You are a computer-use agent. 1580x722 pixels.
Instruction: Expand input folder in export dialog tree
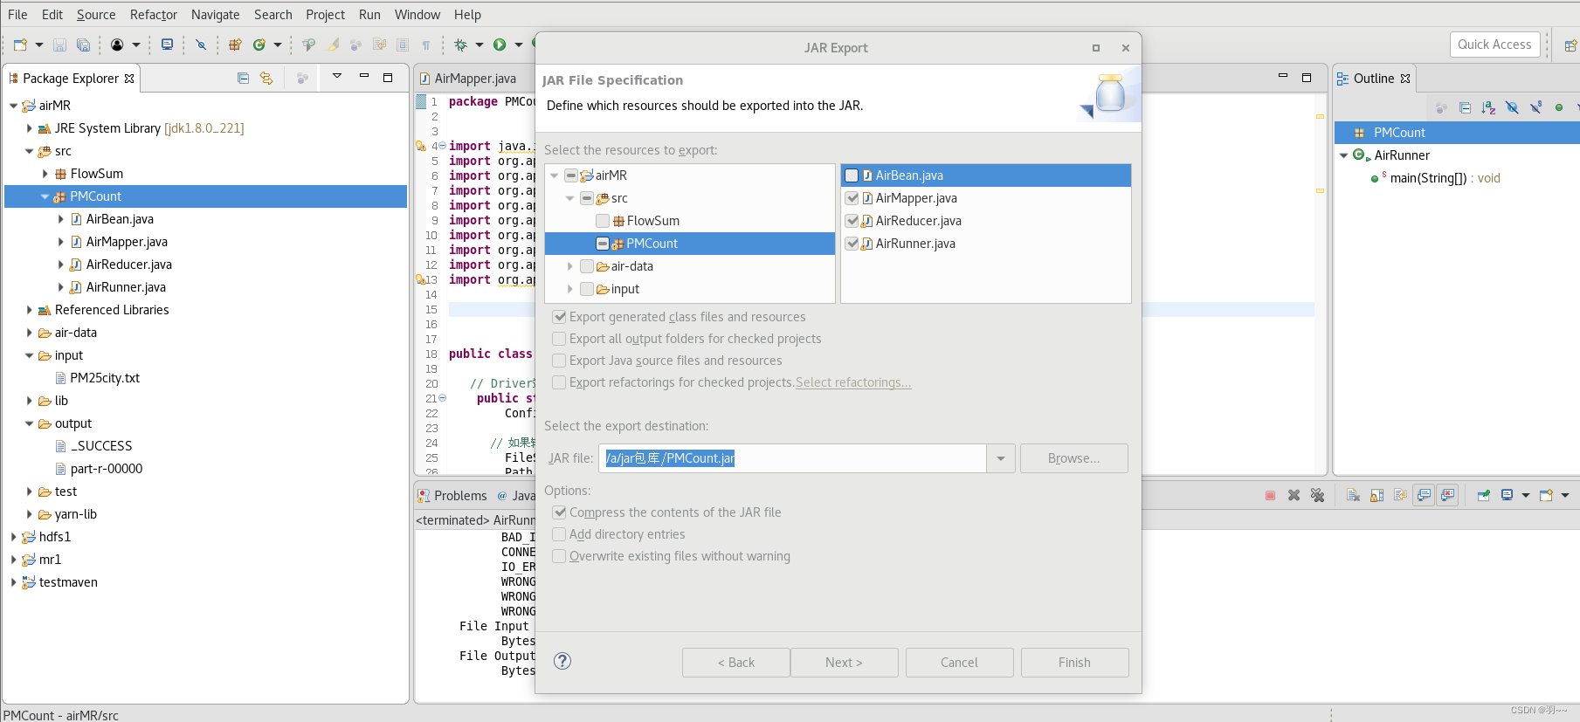[570, 289]
